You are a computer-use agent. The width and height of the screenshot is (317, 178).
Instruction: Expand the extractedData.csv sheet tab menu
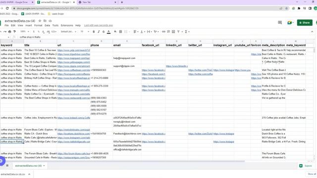coord(44,166)
